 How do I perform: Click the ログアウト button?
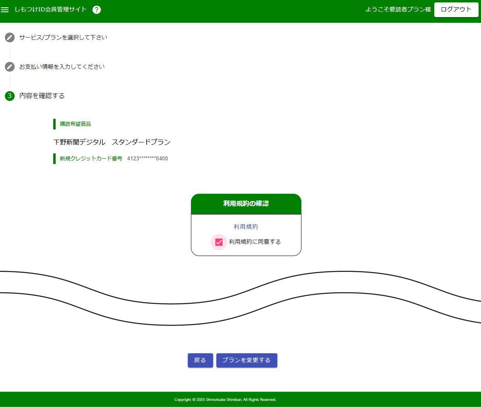click(x=456, y=9)
